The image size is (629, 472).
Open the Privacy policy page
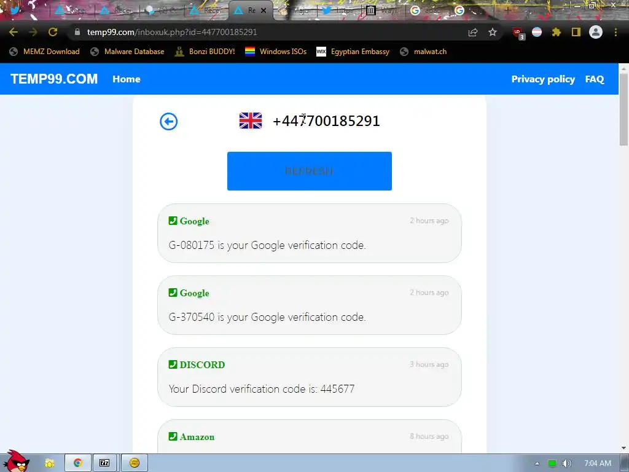(x=543, y=79)
